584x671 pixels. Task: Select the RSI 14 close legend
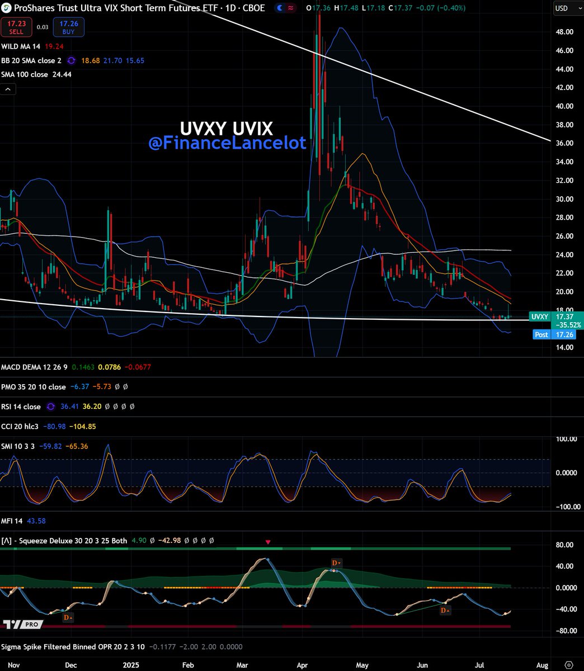pyautogui.click(x=21, y=407)
